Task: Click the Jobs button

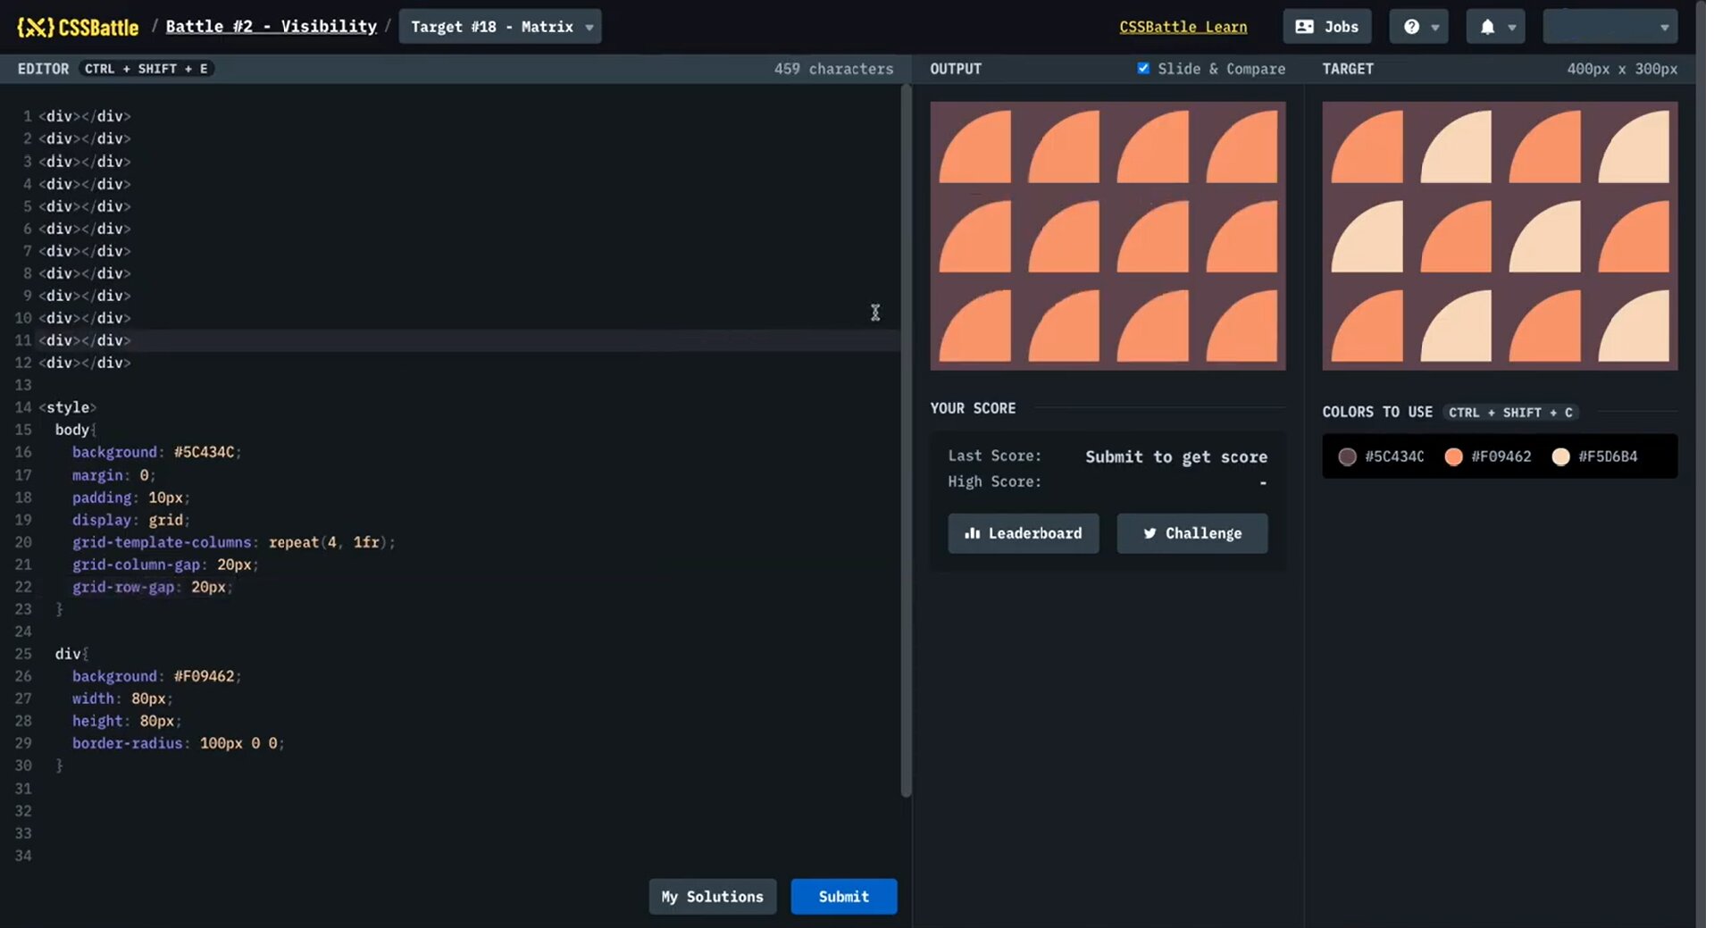Action: coord(1327,27)
